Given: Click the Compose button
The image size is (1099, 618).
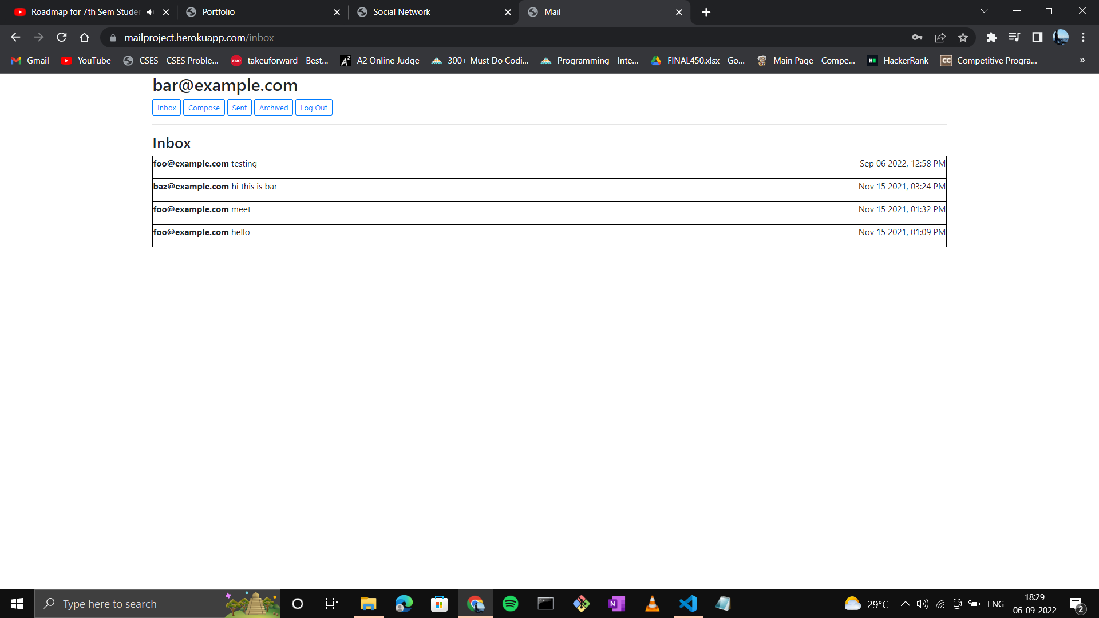Looking at the screenshot, I should (x=204, y=107).
